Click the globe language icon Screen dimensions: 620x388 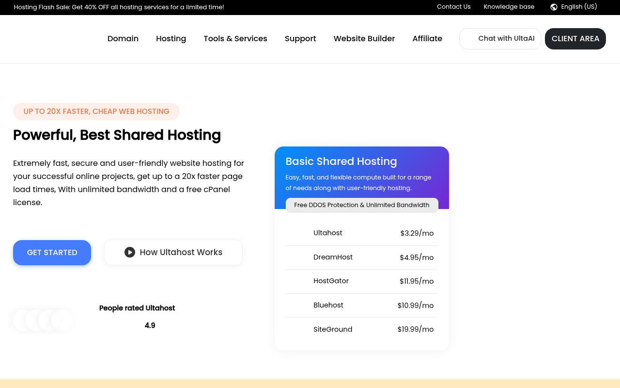pos(554,7)
